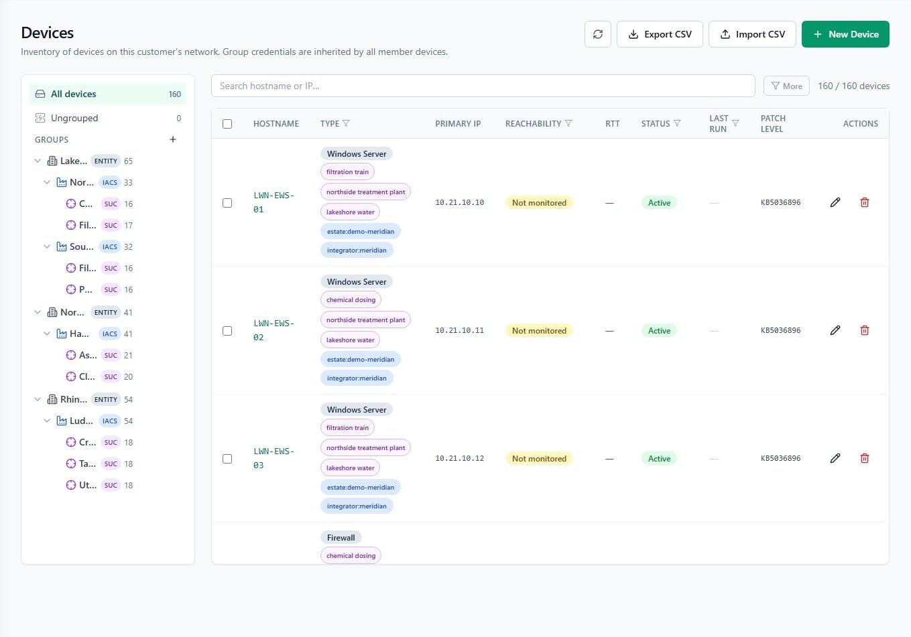This screenshot has height=637, width=911.
Task: Click the Ungrouped icon in sidebar
Action: point(40,118)
